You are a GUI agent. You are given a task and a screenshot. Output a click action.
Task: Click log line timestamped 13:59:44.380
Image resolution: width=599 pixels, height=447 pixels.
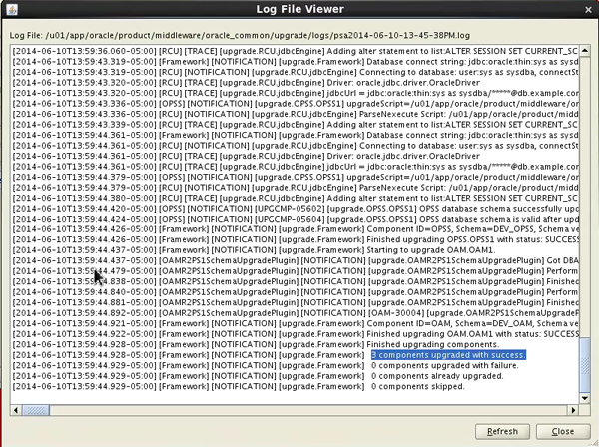tap(296, 198)
